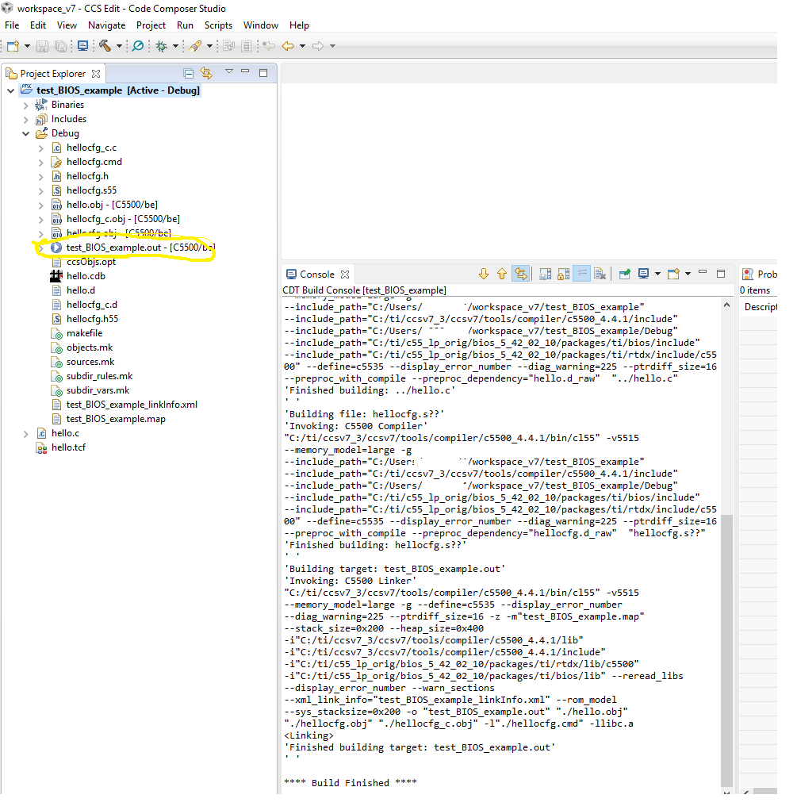Expand the Binaries folder
Screen dimensions: 797x810
click(x=26, y=106)
